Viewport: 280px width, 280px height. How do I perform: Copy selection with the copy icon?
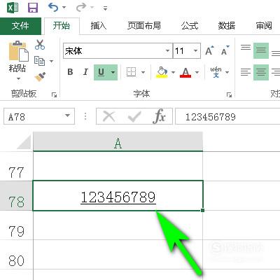[x=39, y=61]
